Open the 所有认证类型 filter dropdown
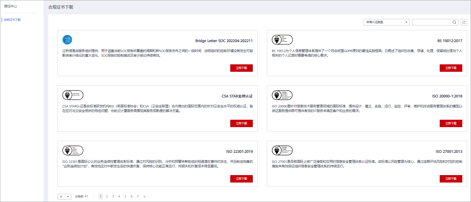The width and height of the screenshot is (471, 202). coord(387,22)
